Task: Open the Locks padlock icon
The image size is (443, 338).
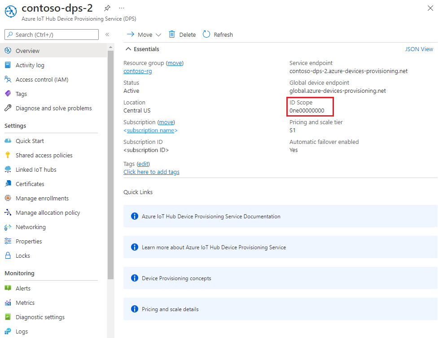Action: click(8, 256)
